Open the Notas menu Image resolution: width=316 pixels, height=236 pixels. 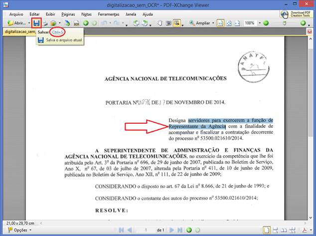86,14
